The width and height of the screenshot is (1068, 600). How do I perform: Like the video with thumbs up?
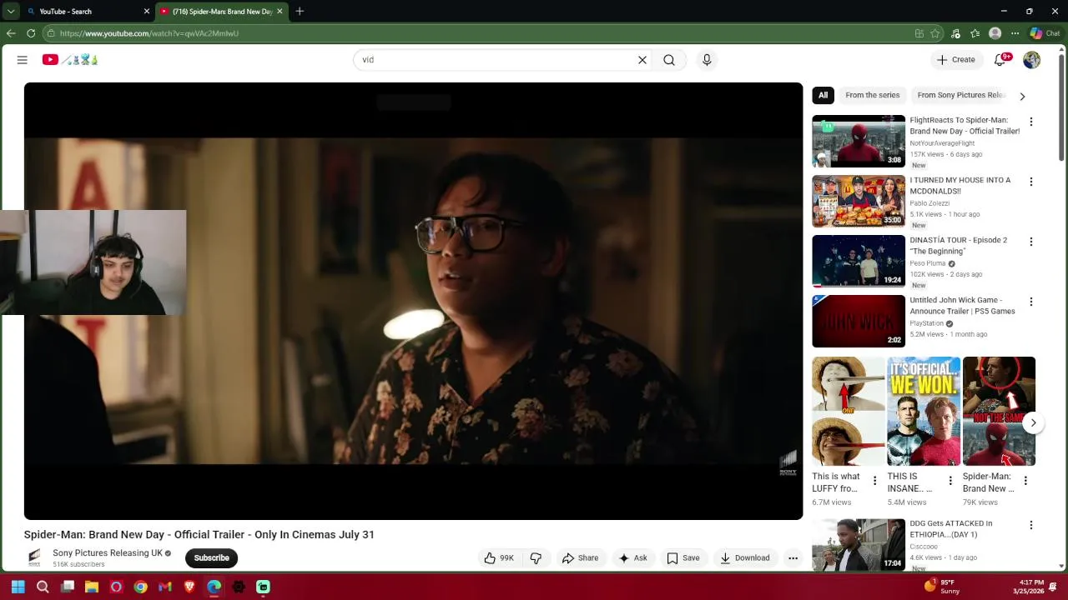[500, 558]
